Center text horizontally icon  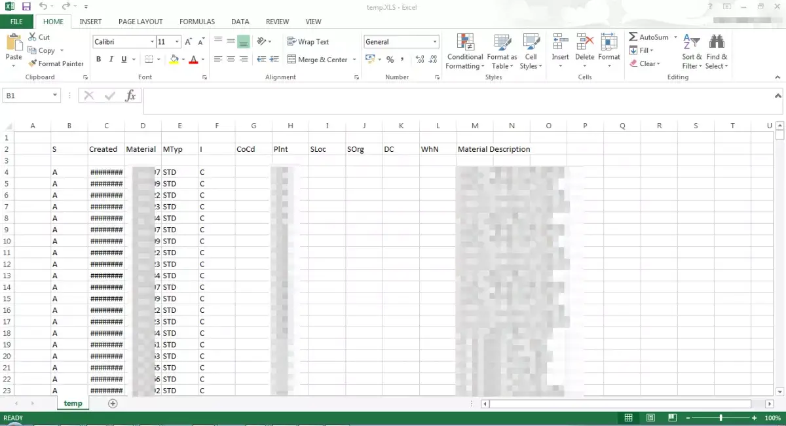231,60
